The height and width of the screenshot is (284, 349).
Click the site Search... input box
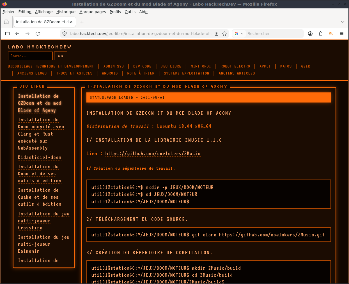[x=30, y=56]
